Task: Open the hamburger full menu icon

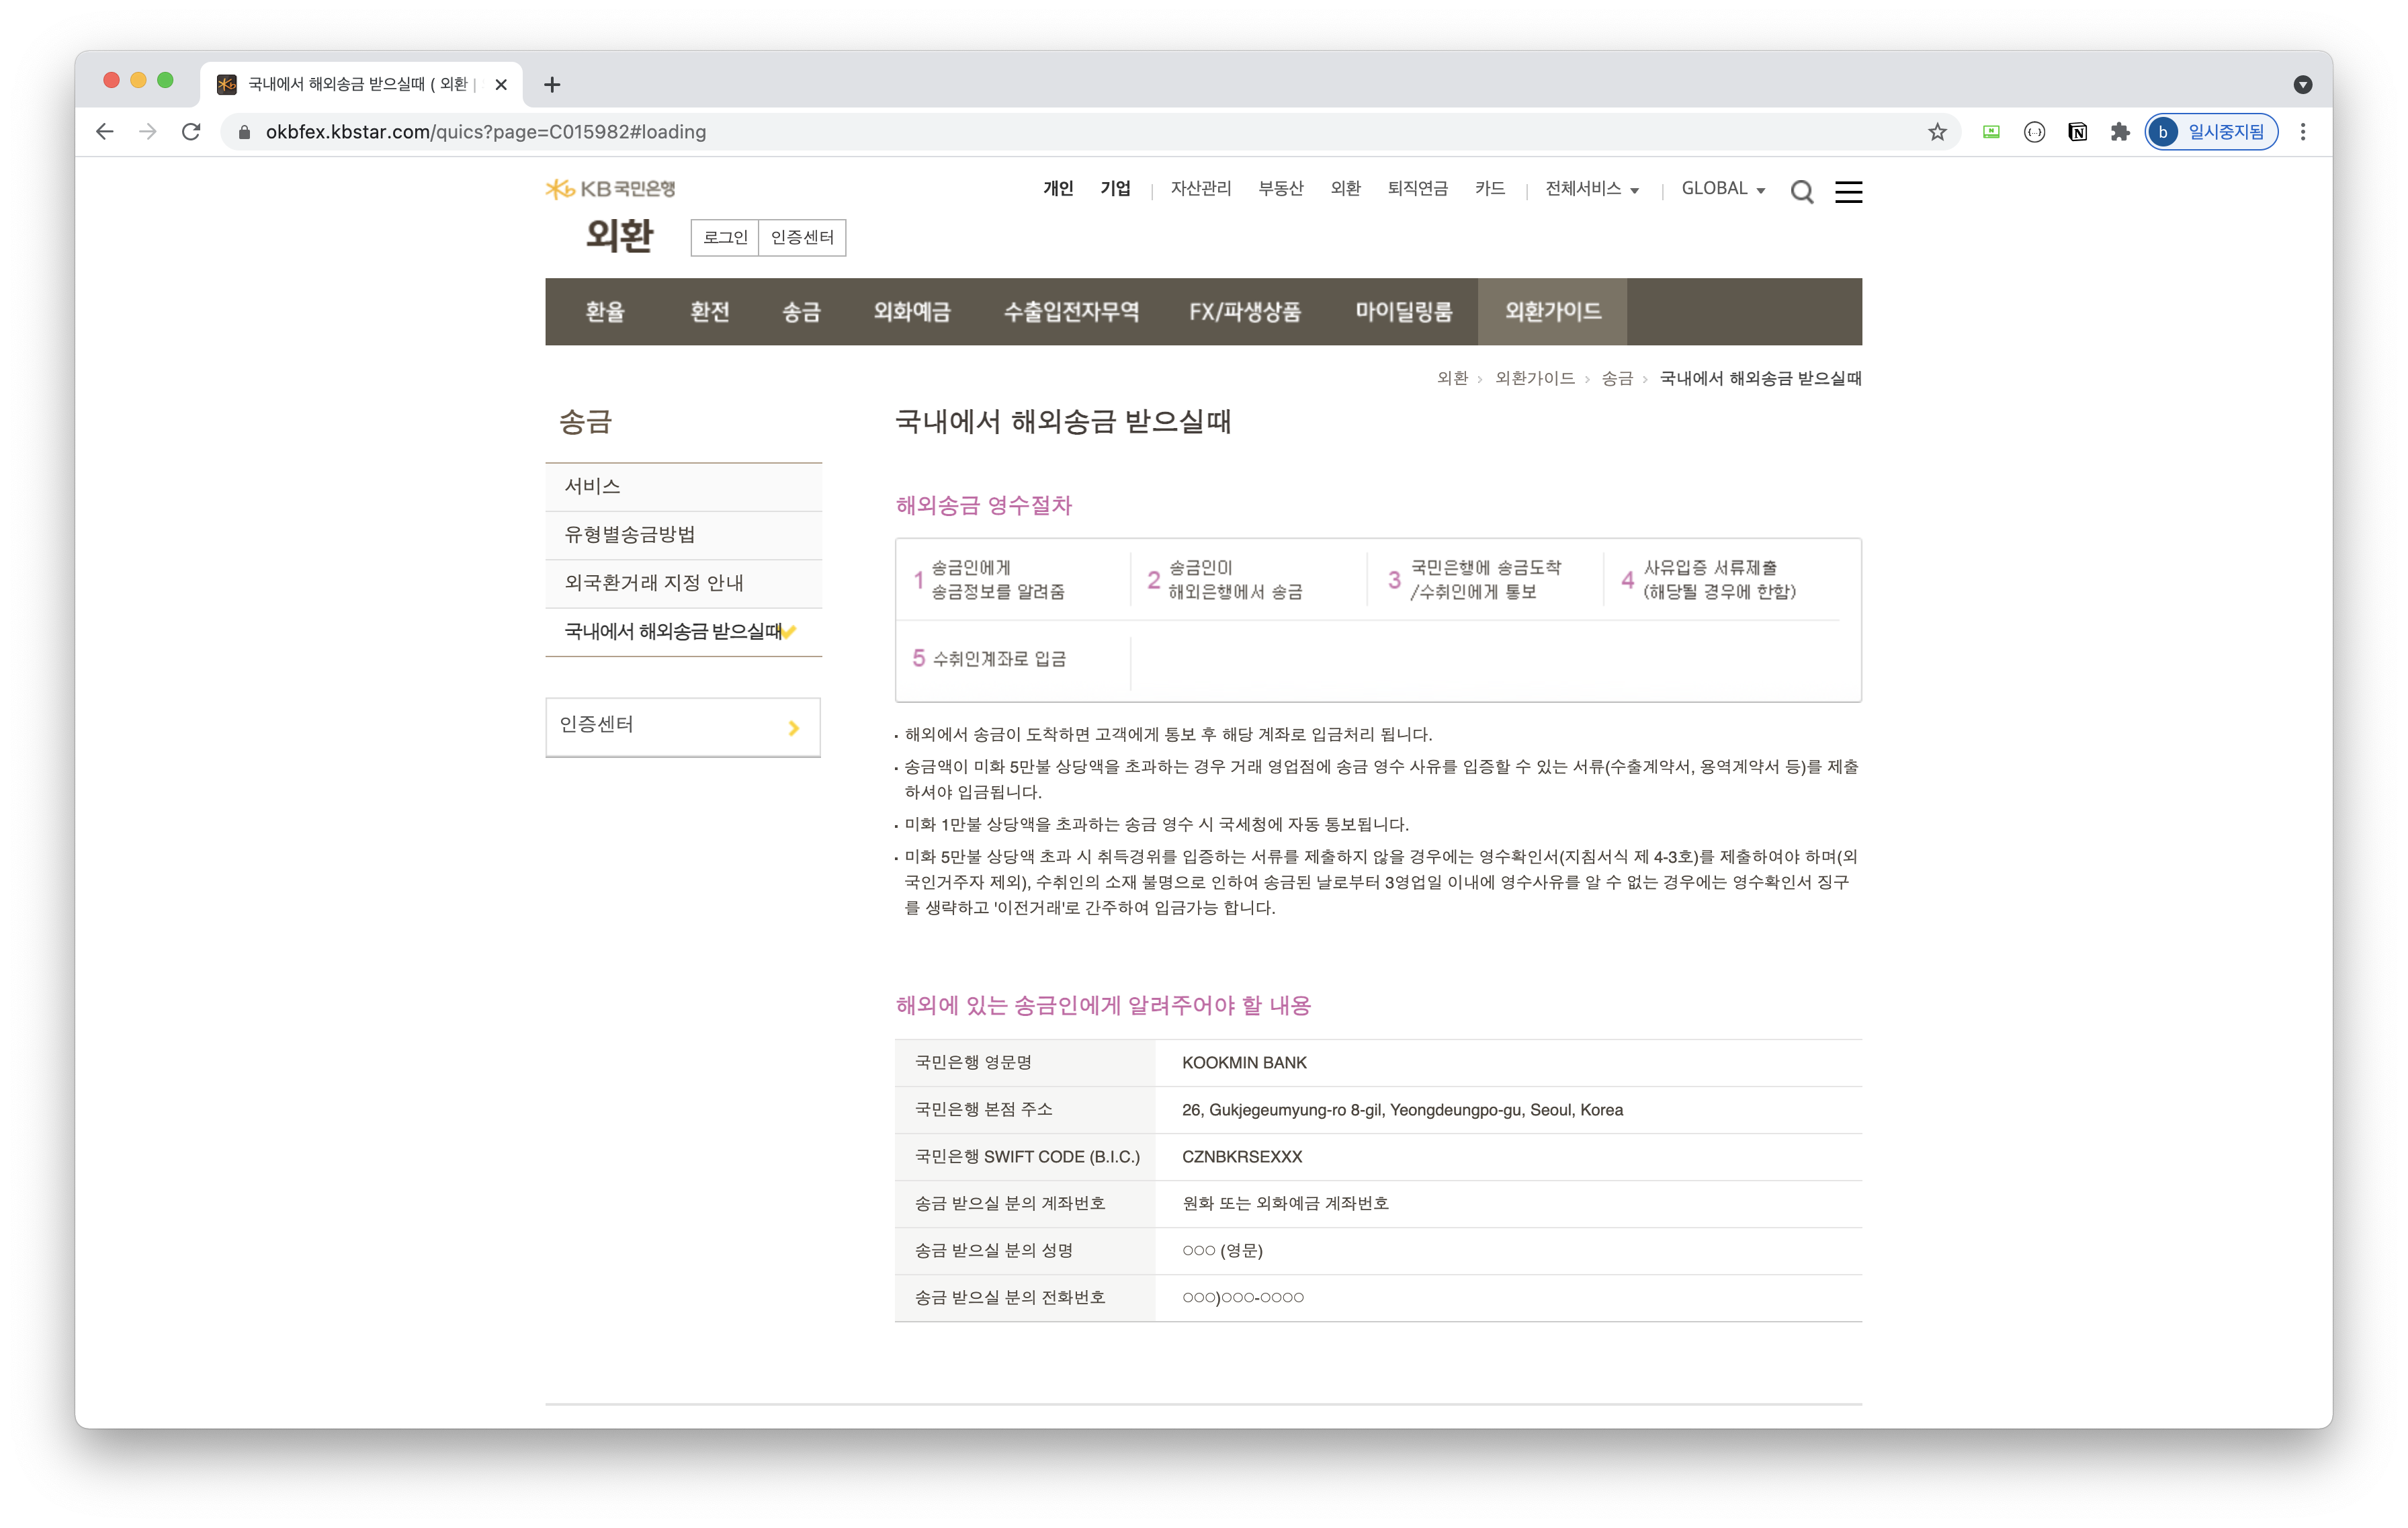Action: [1848, 192]
